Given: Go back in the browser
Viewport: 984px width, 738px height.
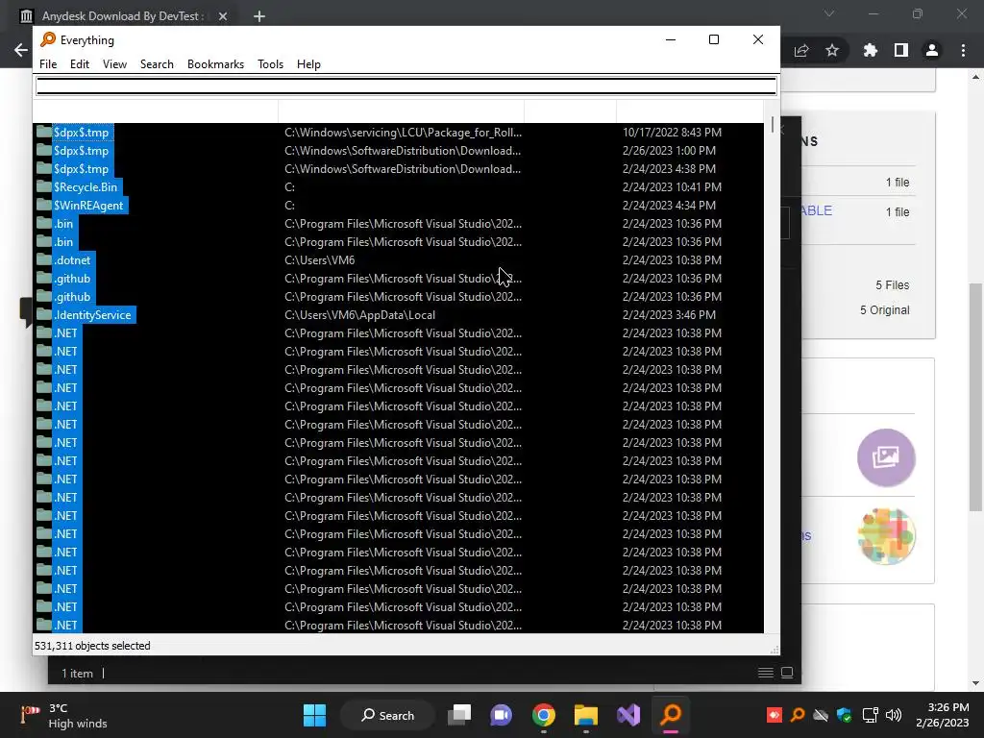Looking at the screenshot, I should click(21, 50).
